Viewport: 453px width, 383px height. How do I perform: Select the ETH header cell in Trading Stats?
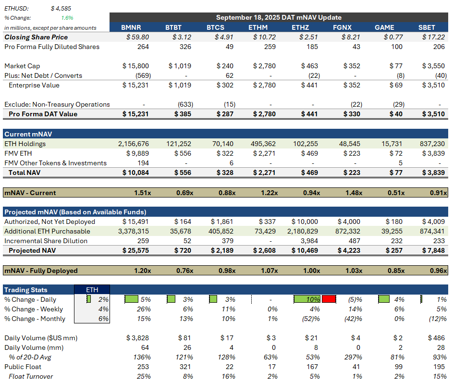point(92,290)
